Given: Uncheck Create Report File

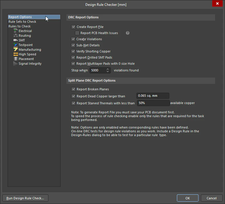Looking at the screenshot, I should (x=73, y=27).
